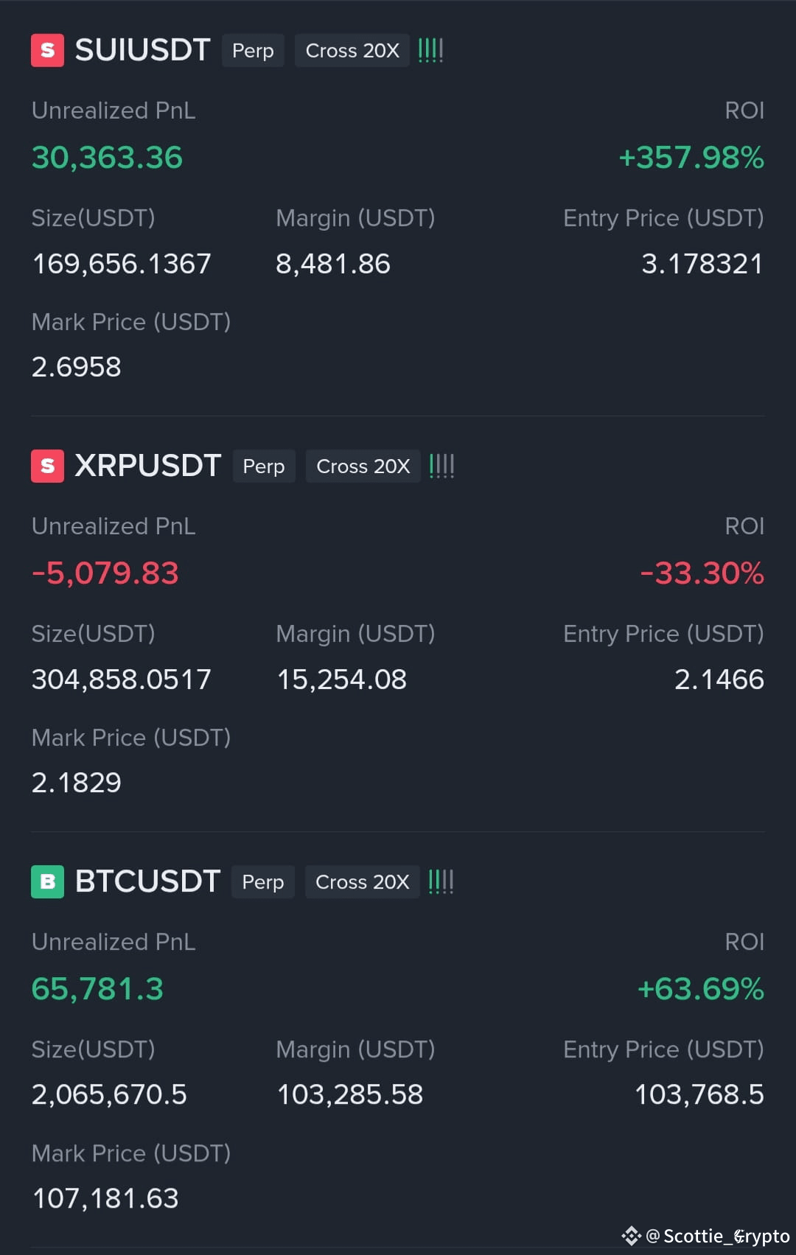Click the green B long icon beside BTCUSDT
The width and height of the screenshot is (796, 1255).
(x=47, y=881)
